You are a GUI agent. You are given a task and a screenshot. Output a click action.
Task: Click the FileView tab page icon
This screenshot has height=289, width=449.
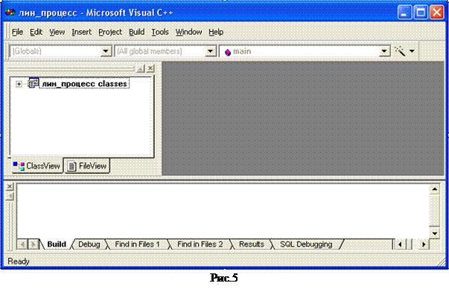[x=72, y=166]
